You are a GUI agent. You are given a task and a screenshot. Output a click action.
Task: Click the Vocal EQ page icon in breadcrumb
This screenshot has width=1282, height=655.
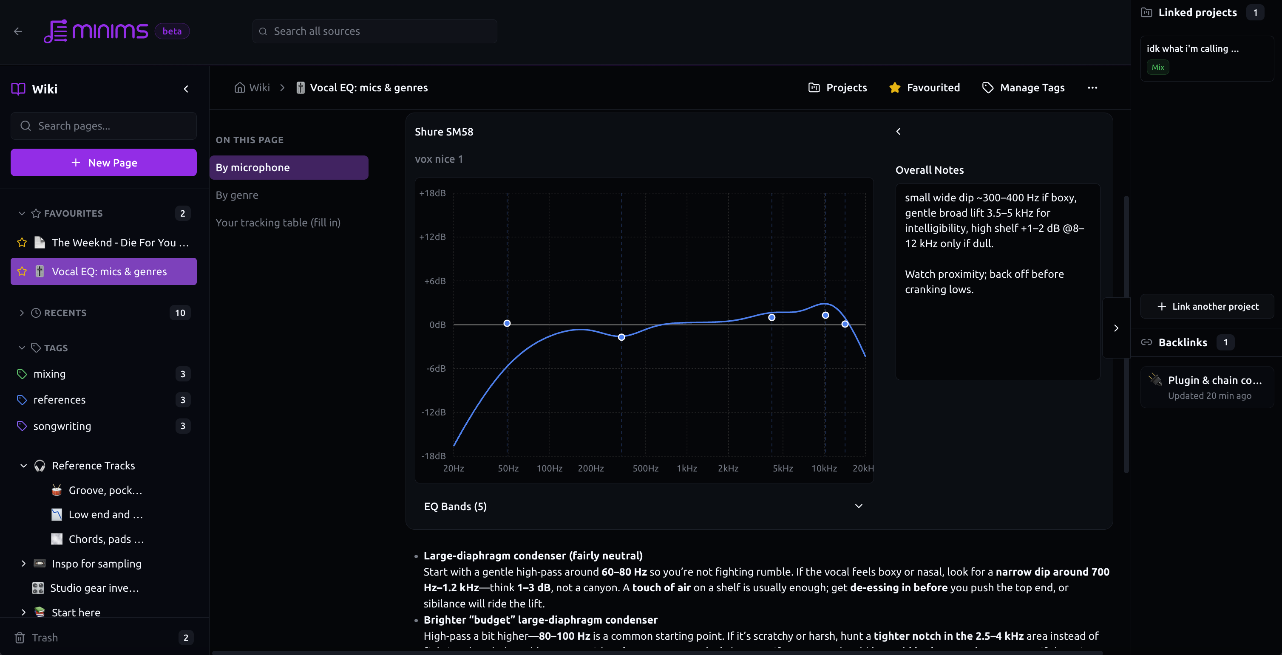click(x=301, y=88)
